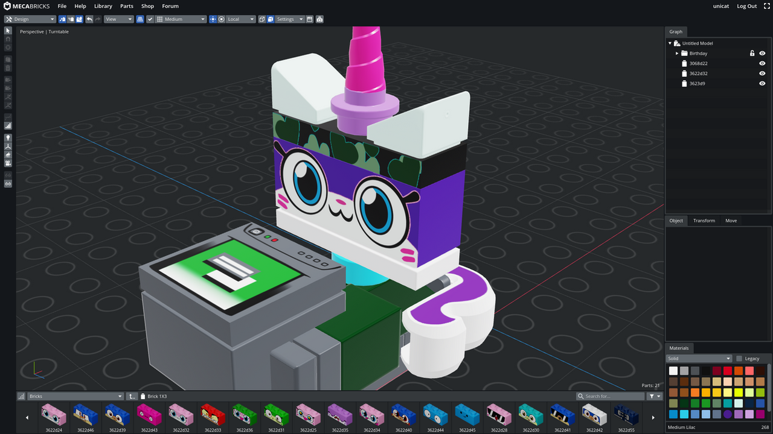This screenshot has height=434, width=773.
Task: Click the circular origin icon beside Local
Action: [221, 19]
